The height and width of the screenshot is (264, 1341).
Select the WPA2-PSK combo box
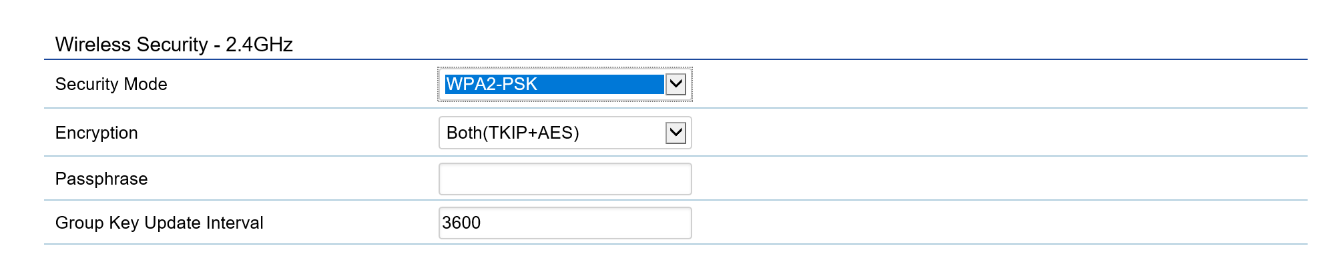(565, 84)
